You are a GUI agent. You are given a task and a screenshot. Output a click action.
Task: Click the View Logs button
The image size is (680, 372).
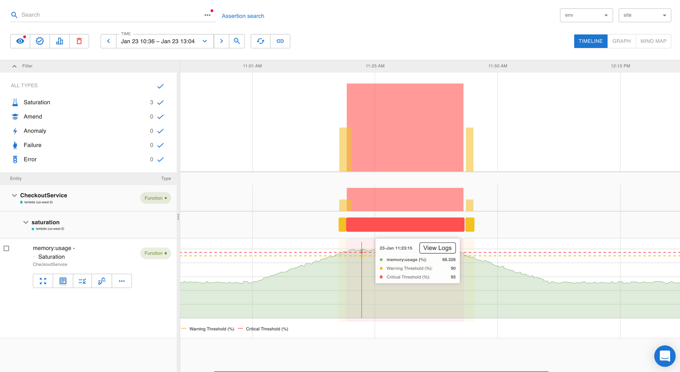click(x=437, y=248)
